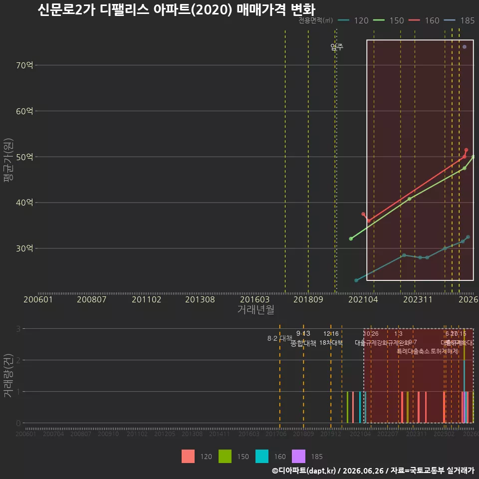Click 202311 label on price chart x-axis

[418, 299]
